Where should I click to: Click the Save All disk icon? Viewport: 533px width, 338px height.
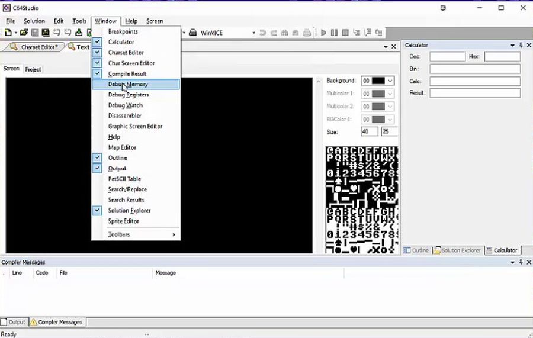tap(46, 33)
